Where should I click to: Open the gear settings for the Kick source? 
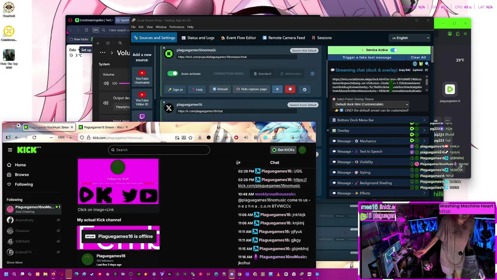304,89
